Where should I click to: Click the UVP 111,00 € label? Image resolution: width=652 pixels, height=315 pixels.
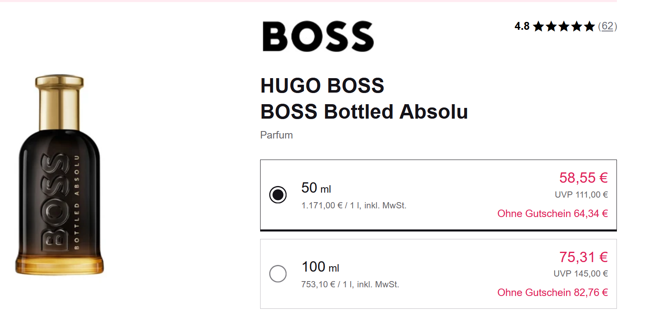581,195
